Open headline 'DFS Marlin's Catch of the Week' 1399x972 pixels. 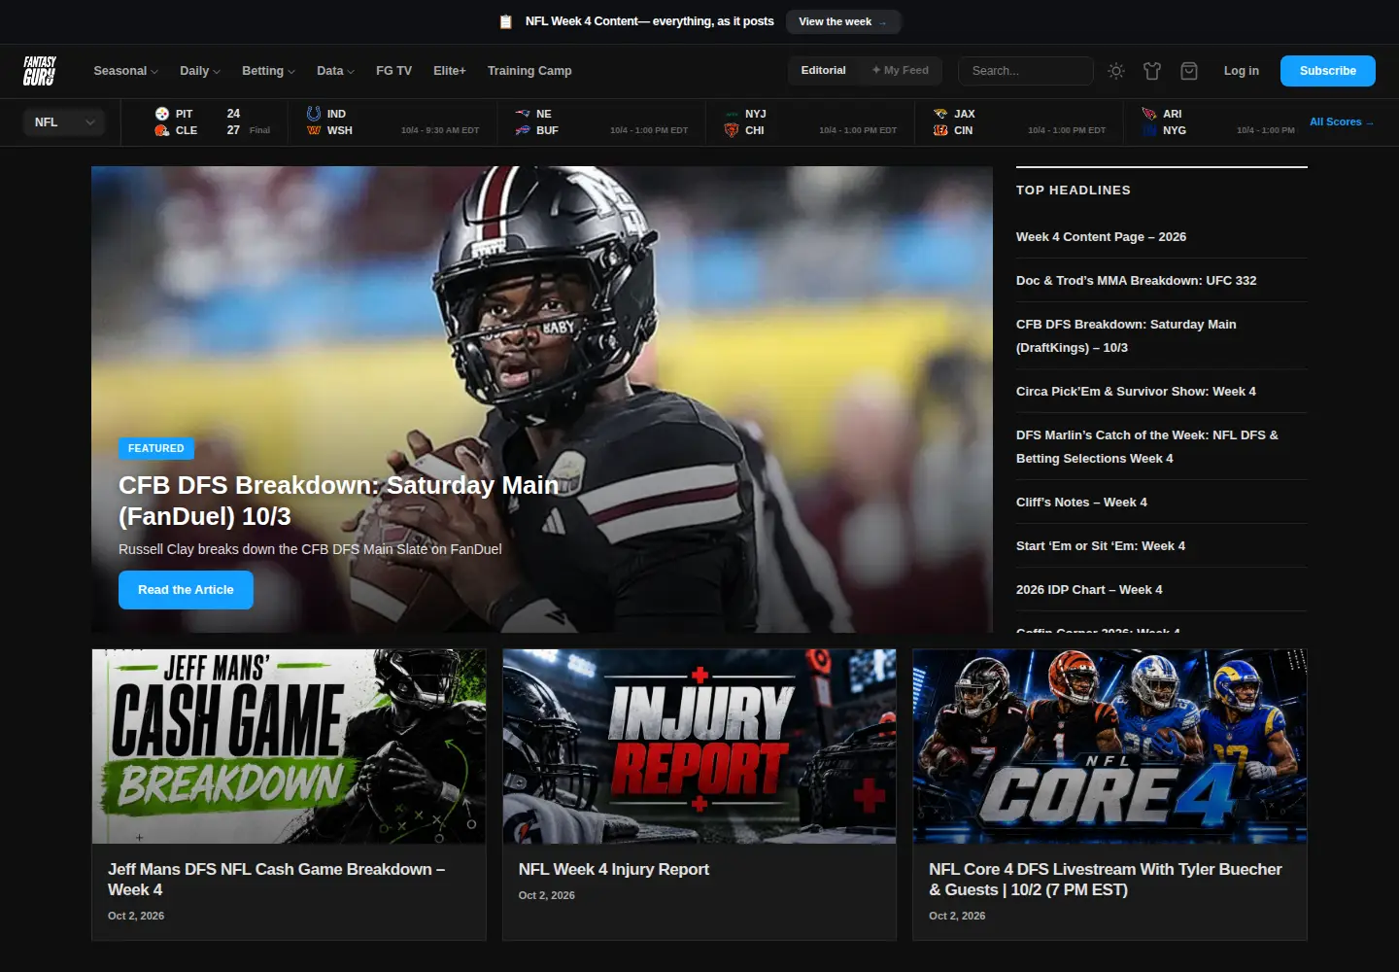point(1147,447)
